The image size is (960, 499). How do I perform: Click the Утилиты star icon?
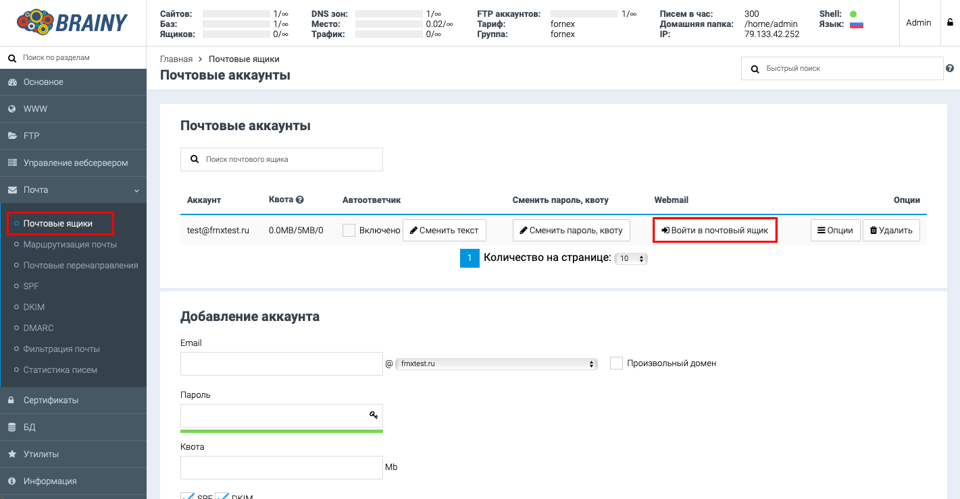click(x=12, y=454)
